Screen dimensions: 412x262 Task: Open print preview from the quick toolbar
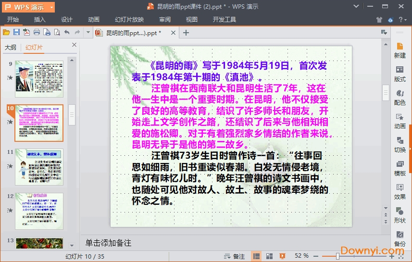pos(57,32)
